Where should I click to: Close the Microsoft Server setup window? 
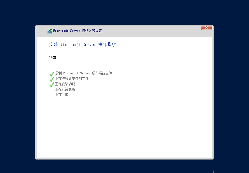coord(206,27)
